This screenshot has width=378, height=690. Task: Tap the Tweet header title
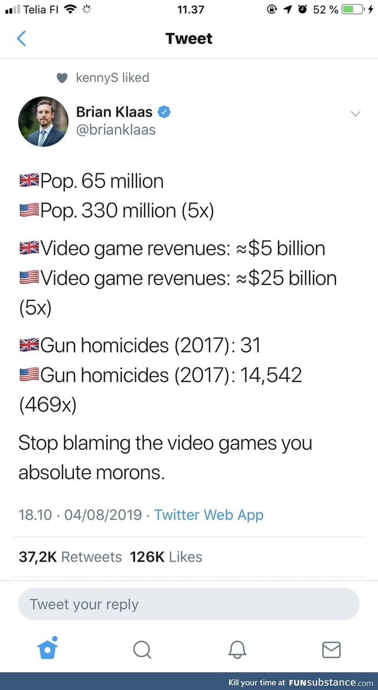[x=189, y=38]
